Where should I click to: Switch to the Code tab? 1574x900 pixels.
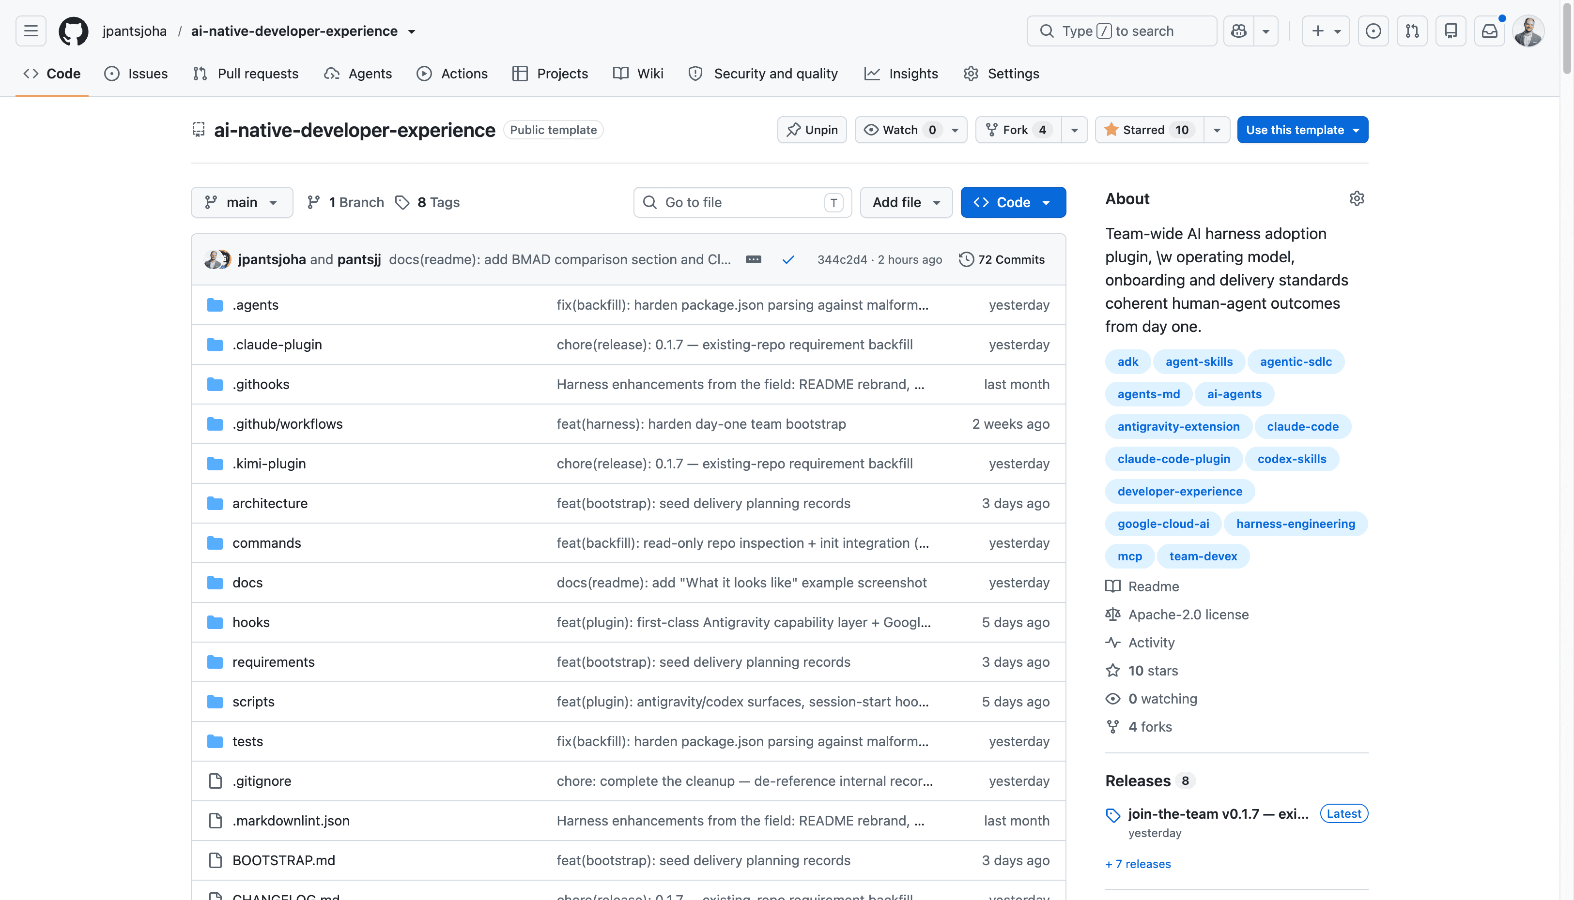click(x=52, y=74)
